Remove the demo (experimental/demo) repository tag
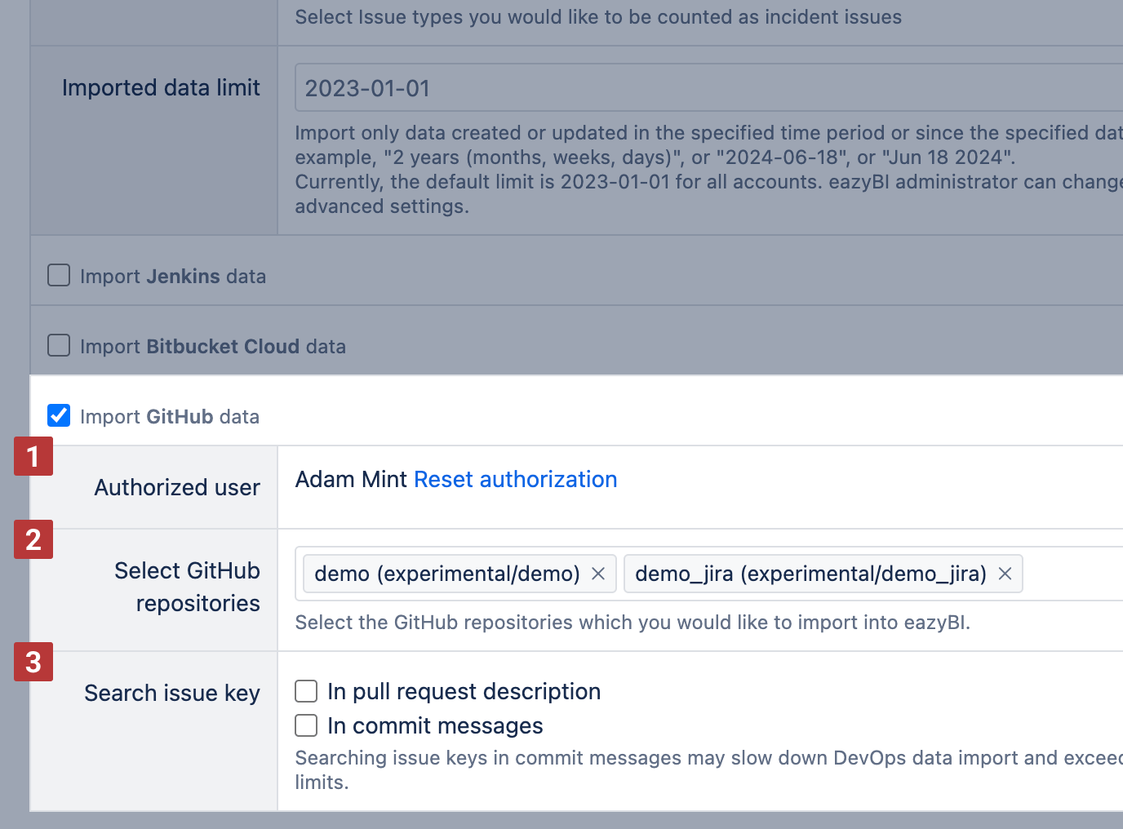The image size is (1123, 829). click(x=598, y=574)
